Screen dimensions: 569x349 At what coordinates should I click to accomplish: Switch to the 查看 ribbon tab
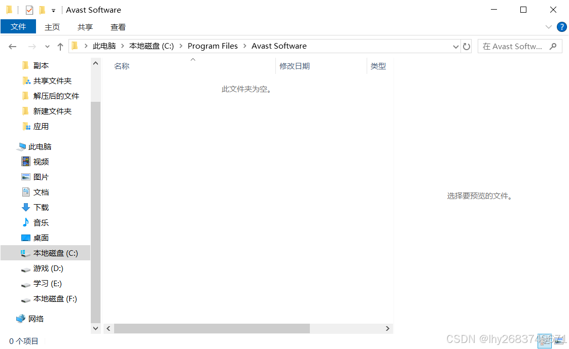click(118, 27)
